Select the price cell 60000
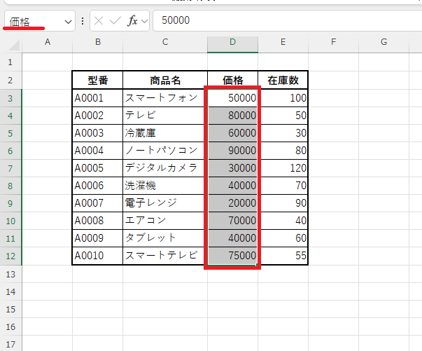422x351 pixels. click(x=232, y=133)
